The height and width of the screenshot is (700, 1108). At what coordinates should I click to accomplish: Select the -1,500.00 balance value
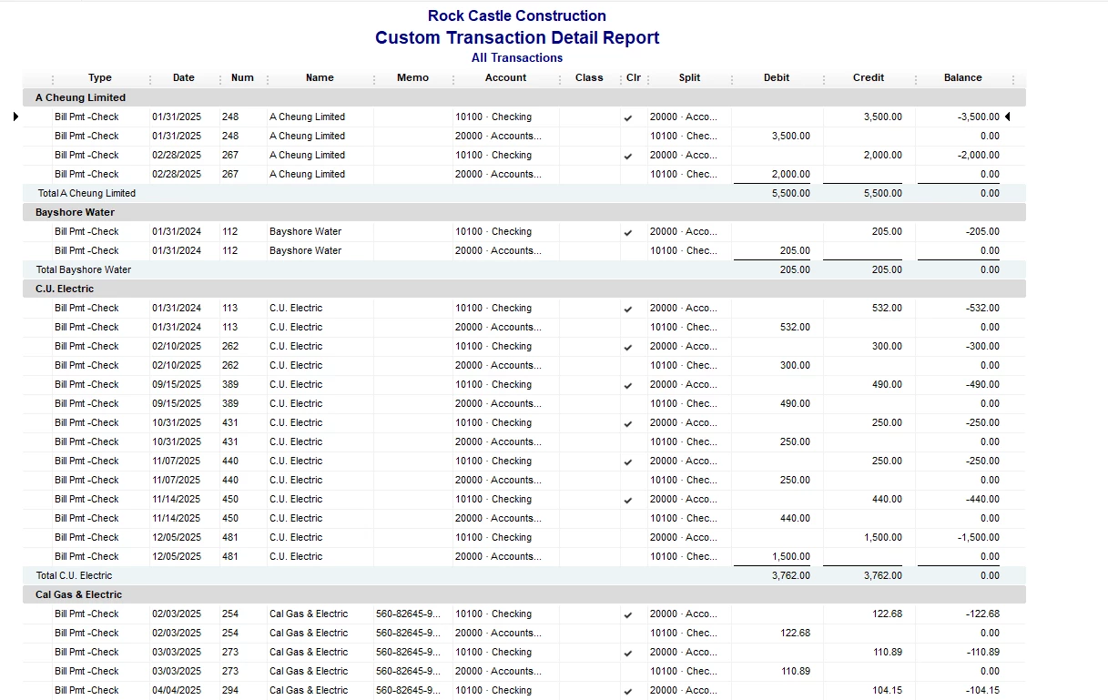[979, 538]
